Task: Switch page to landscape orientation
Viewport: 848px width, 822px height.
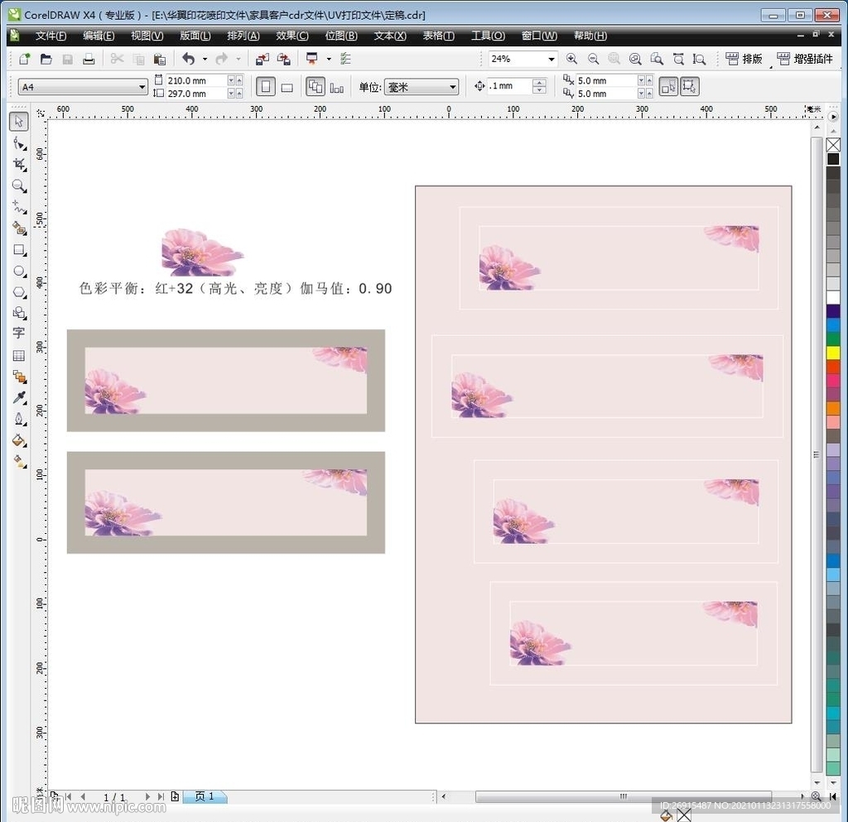Action: [287, 87]
